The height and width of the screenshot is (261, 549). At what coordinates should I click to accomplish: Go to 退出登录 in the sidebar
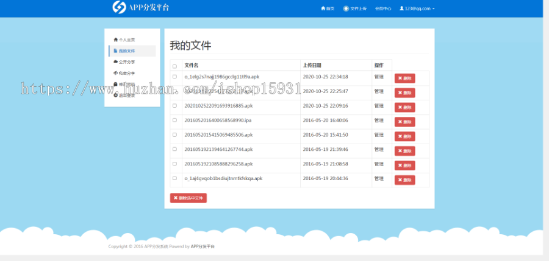tap(127, 96)
